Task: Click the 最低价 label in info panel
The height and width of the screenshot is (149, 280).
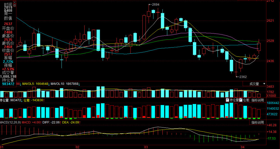Action: (x=8, y=43)
